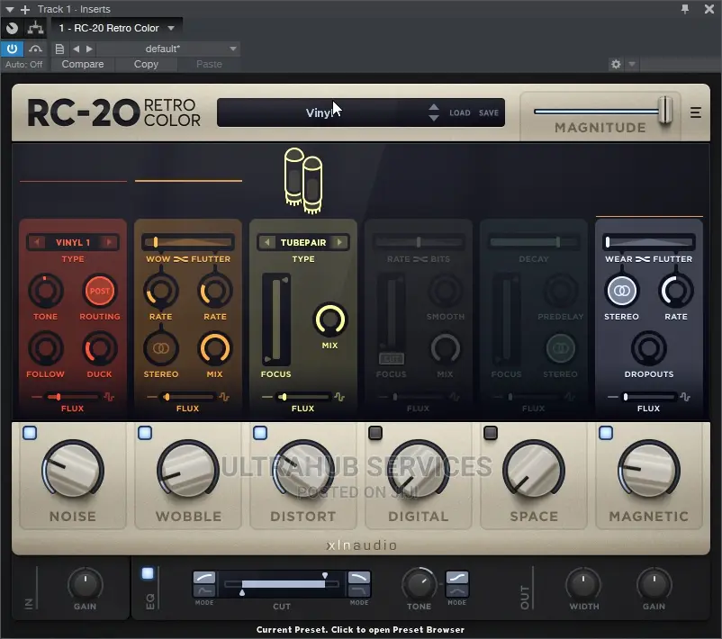The height and width of the screenshot is (639, 722).
Task: Select next preset with the down arrow
Action: [x=433, y=118]
